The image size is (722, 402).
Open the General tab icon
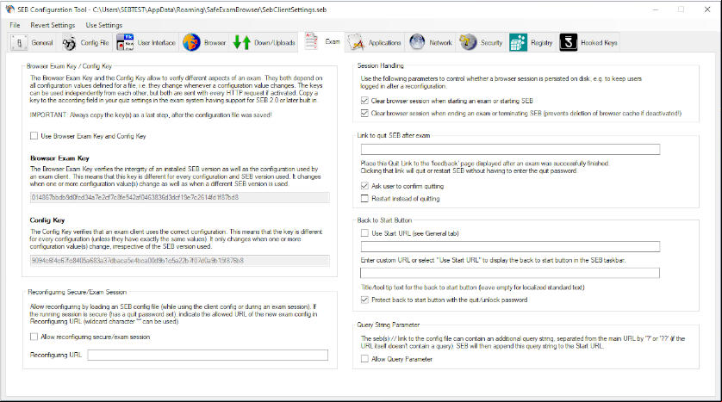click(19, 43)
